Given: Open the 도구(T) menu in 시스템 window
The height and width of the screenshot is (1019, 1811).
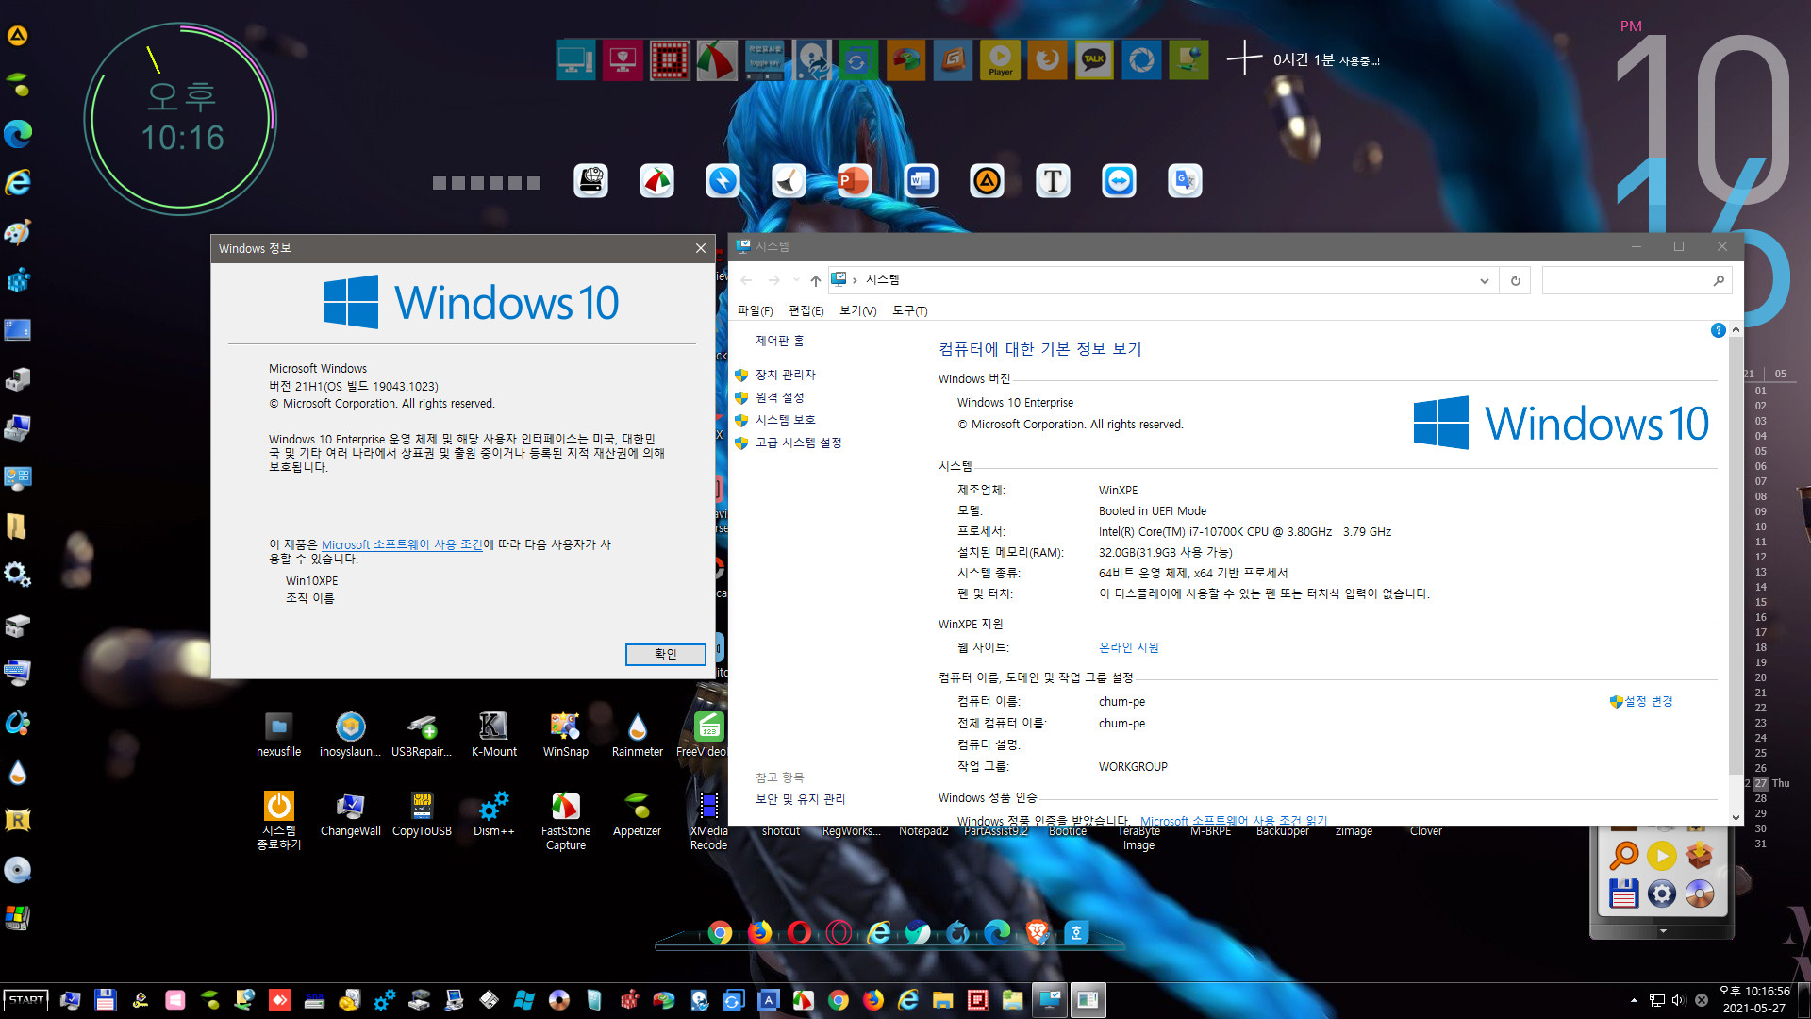Looking at the screenshot, I should pyautogui.click(x=909, y=310).
